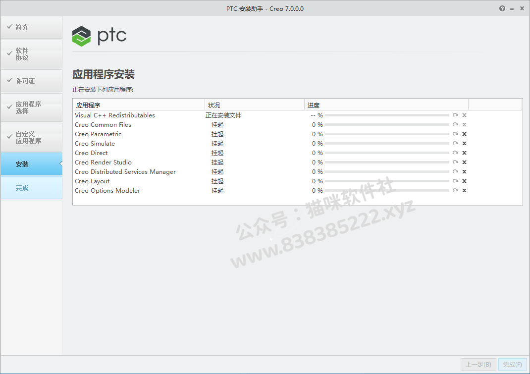Select Creo Distributed Services Manager row name
The width and height of the screenshot is (530, 374).
point(125,172)
